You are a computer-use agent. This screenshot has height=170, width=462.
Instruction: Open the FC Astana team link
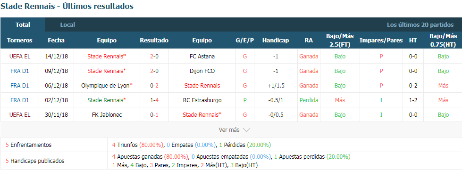pyautogui.click(x=202, y=56)
